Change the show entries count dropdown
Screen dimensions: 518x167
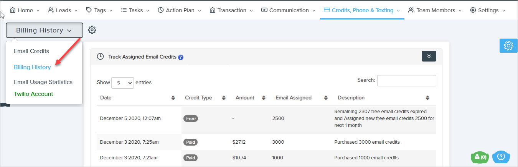coord(122,83)
